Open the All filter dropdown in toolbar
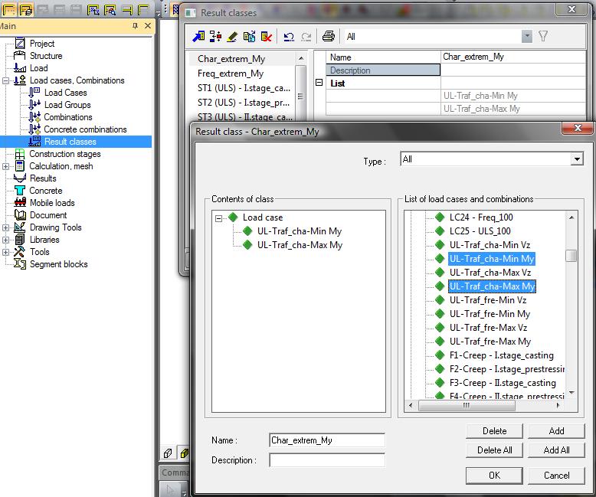 coord(526,36)
